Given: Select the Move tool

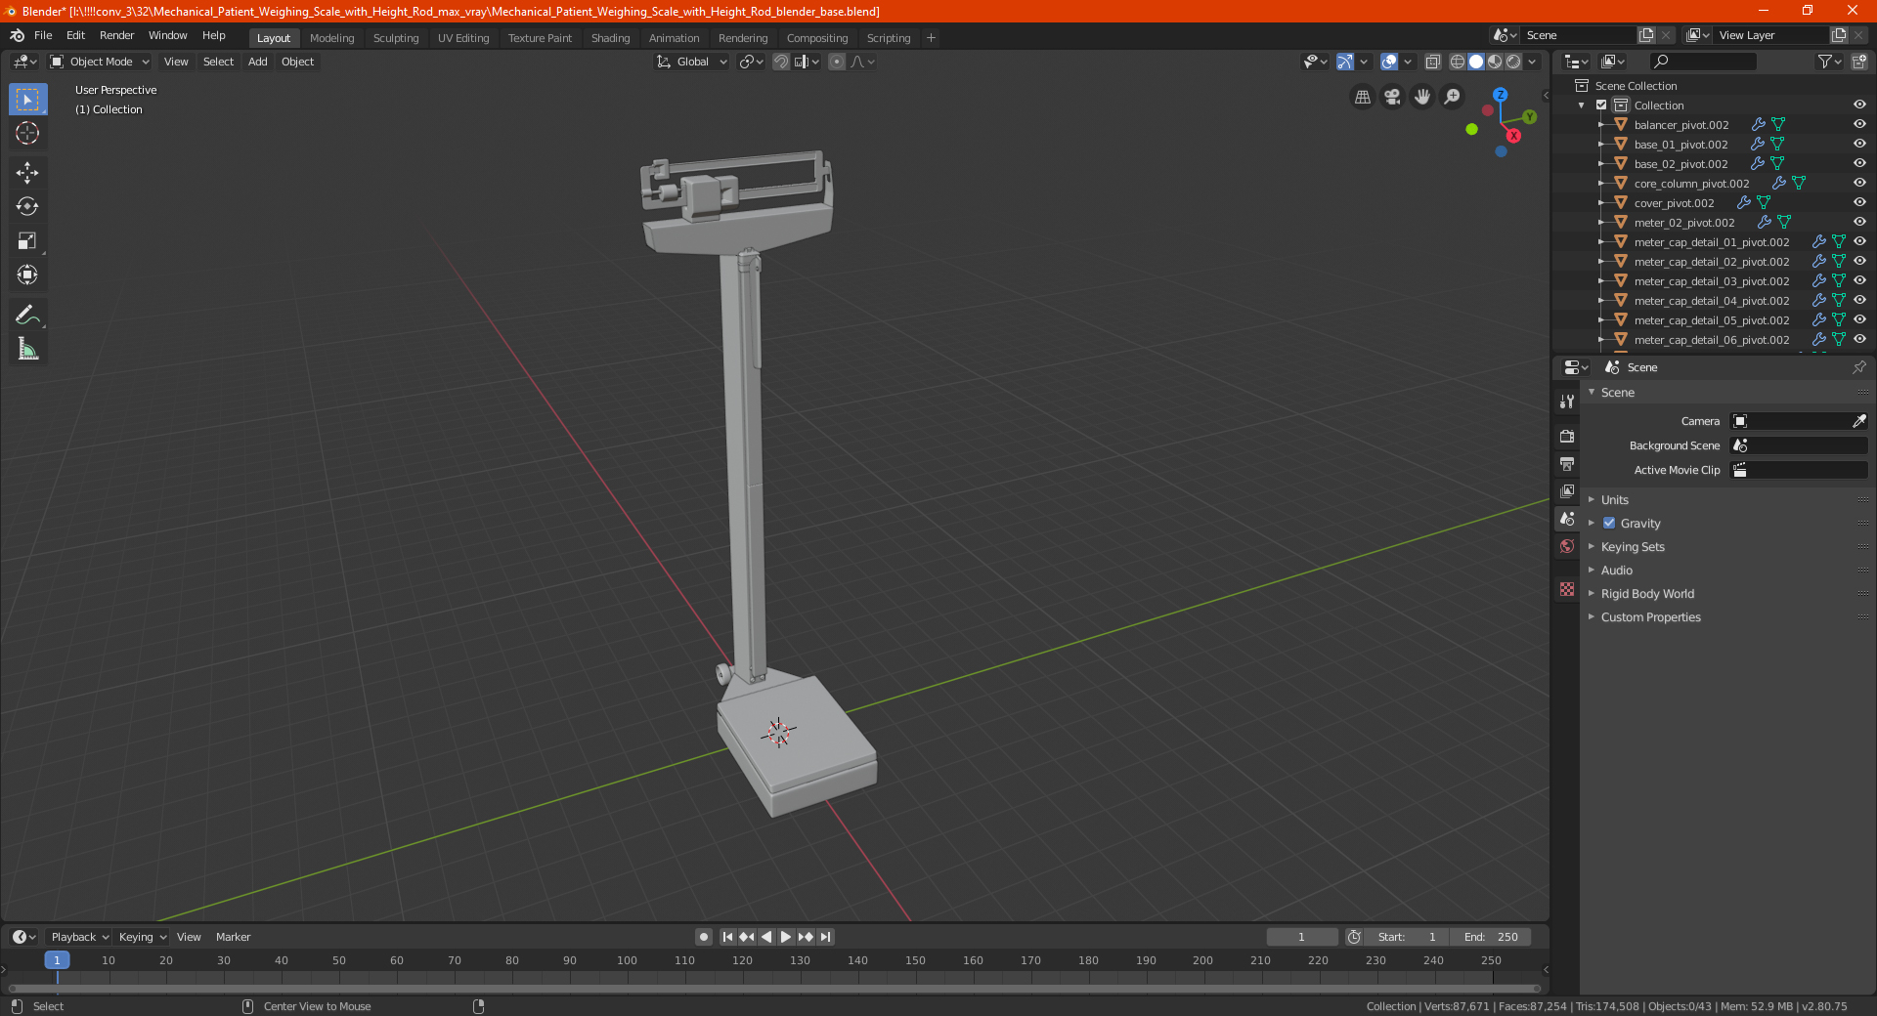Looking at the screenshot, I should click(x=27, y=173).
